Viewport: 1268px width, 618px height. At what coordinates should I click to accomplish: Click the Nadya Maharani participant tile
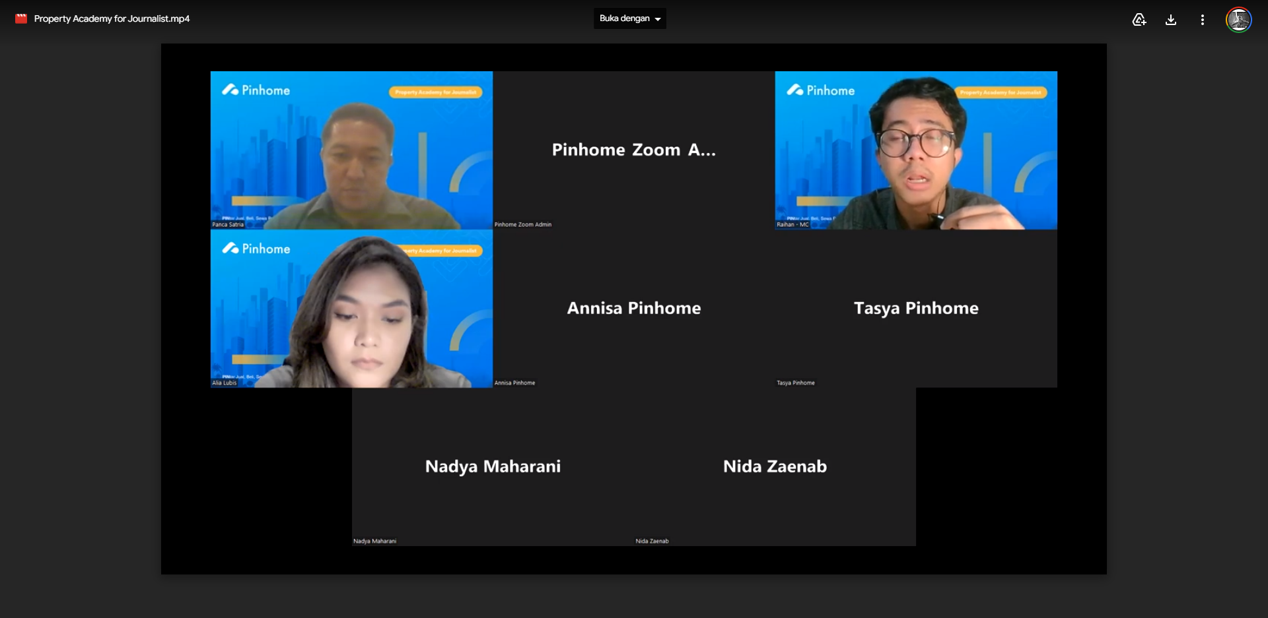coord(493,467)
